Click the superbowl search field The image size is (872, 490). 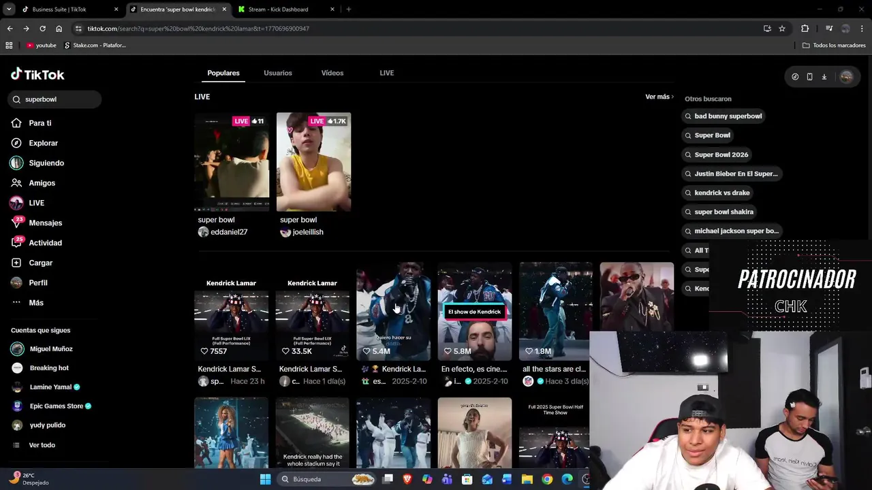tap(54, 99)
